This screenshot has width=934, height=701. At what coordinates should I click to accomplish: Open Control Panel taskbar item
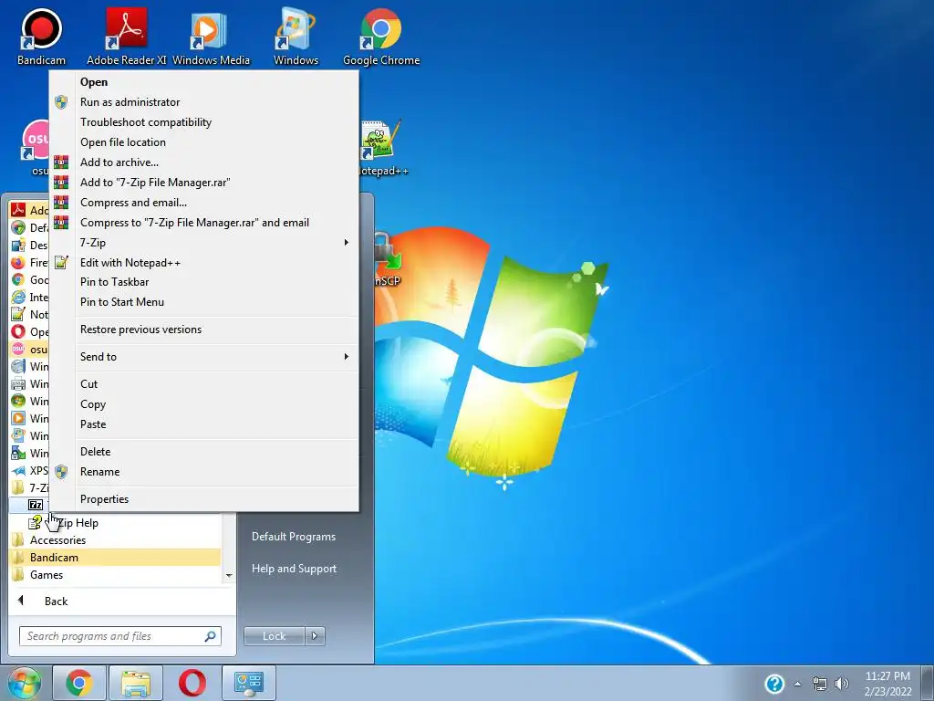tap(249, 683)
